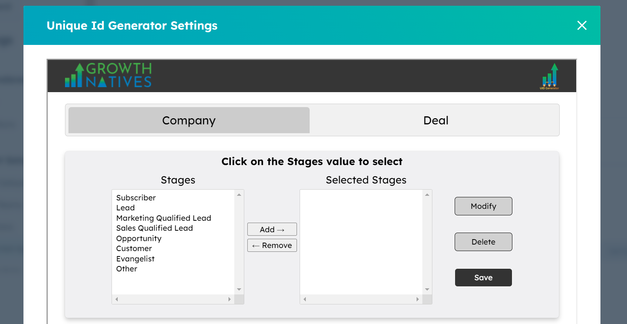Switch to the Deal tab
Image resolution: width=627 pixels, height=324 pixels.
click(x=435, y=121)
